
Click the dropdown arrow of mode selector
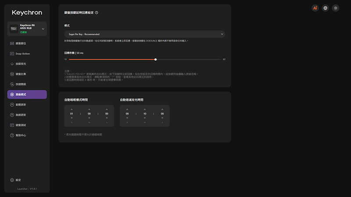click(222, 34)
